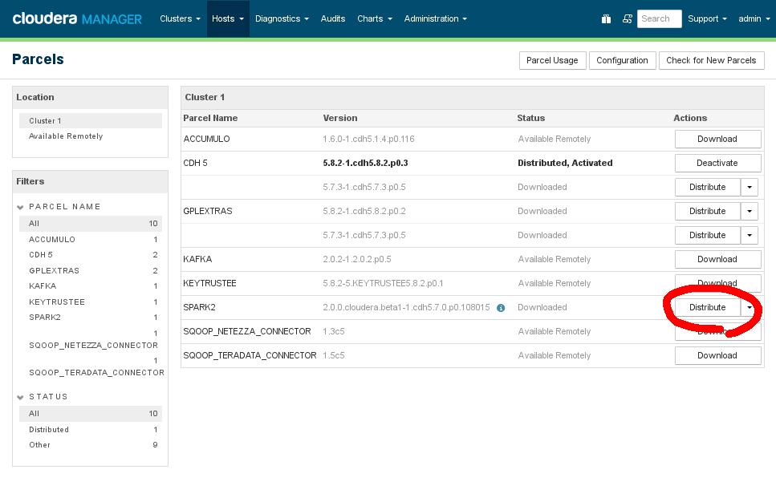Click the Version column header
This screenshot has height=498, width=776.
(x=340, y=118)
